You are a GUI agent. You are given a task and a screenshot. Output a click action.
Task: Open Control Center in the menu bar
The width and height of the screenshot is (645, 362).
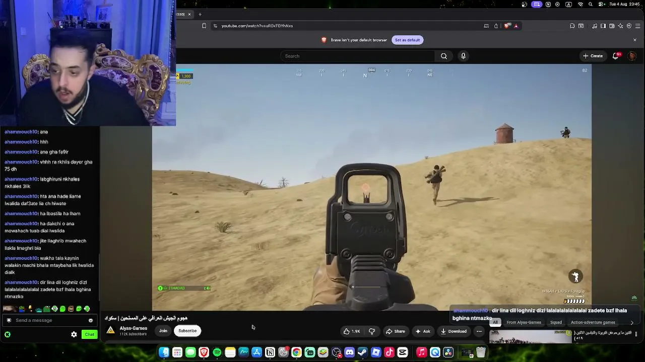(601, 5)
